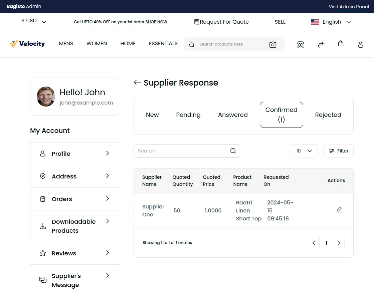Click the SHOP NOW link
The height and width of the screenshot is (293, 374).
click(156, 22)
